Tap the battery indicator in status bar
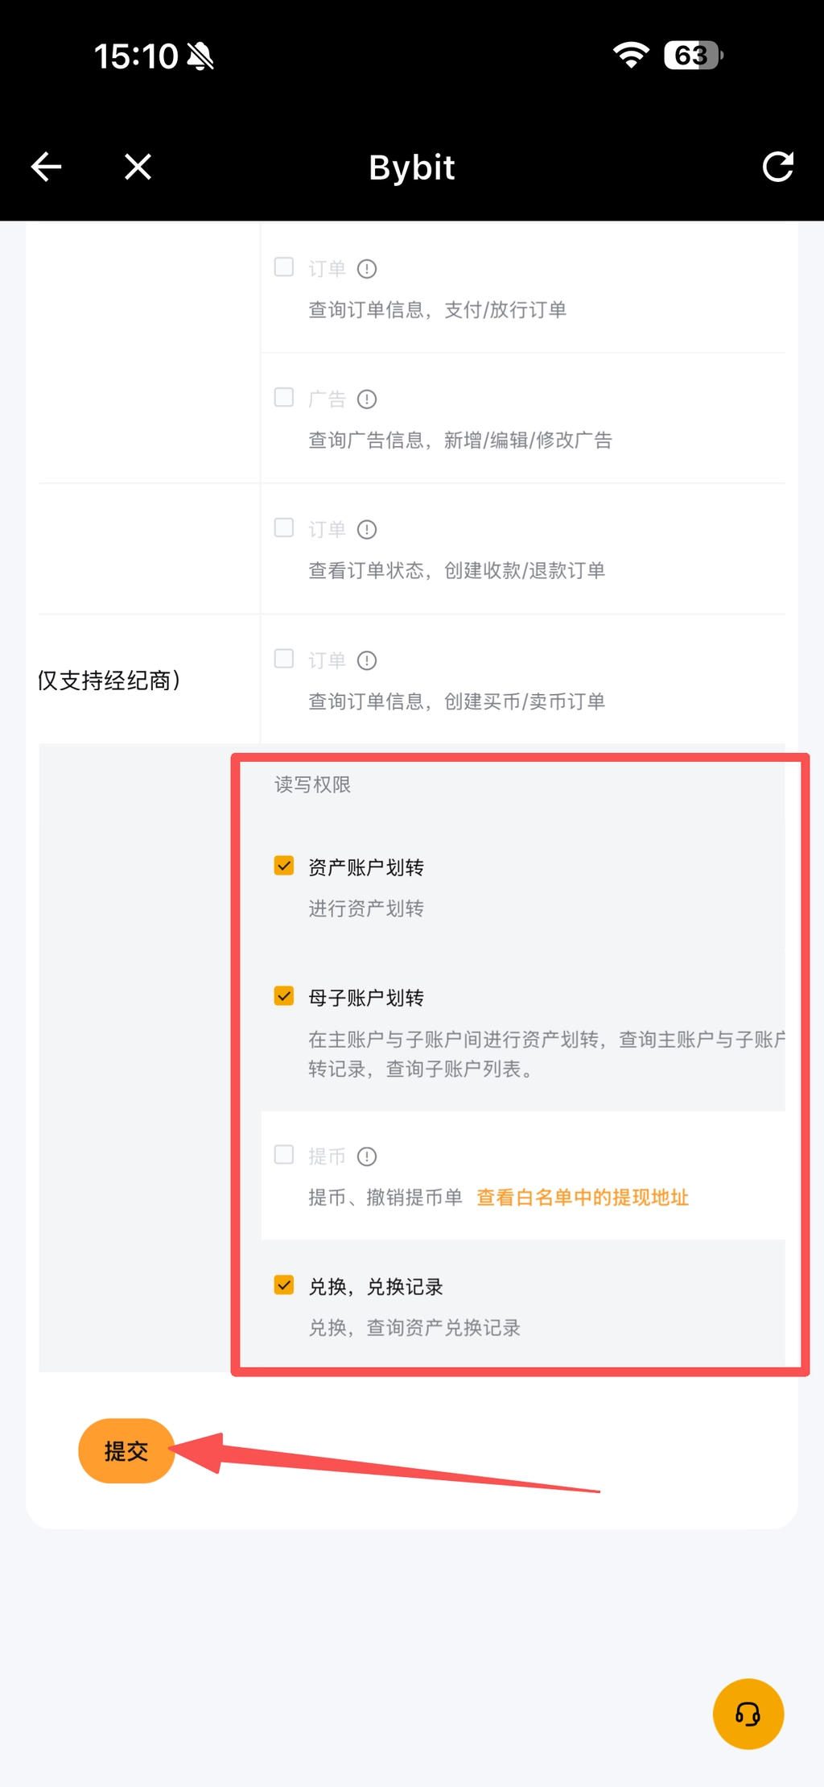This screenshot has height=1787, width=824. click(x=693, y=56)
